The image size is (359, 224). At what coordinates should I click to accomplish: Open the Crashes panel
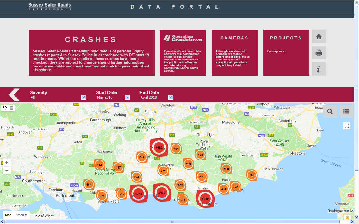click(x=91, y=53)
